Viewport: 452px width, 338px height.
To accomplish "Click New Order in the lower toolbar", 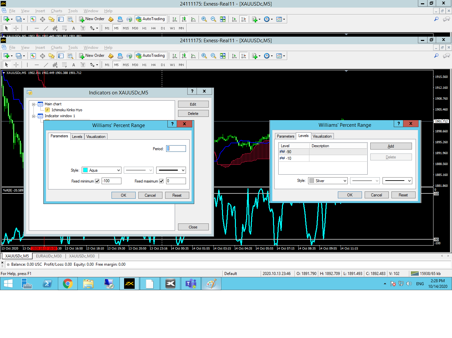I will 92,56.
